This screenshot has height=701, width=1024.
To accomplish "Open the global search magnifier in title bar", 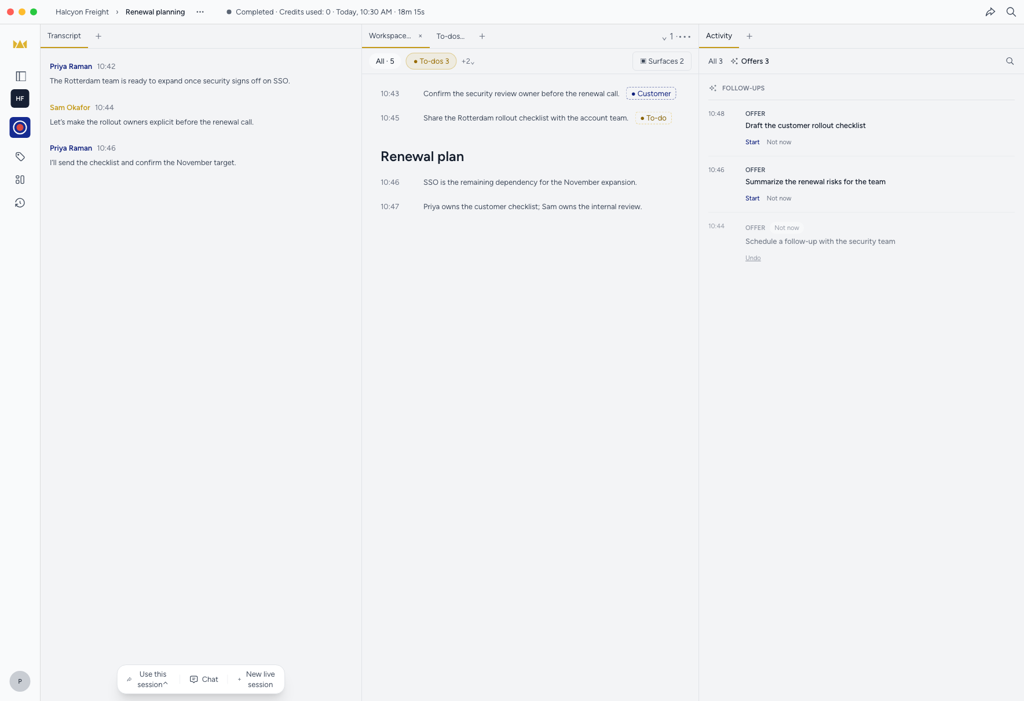I will click(1011, 12).
